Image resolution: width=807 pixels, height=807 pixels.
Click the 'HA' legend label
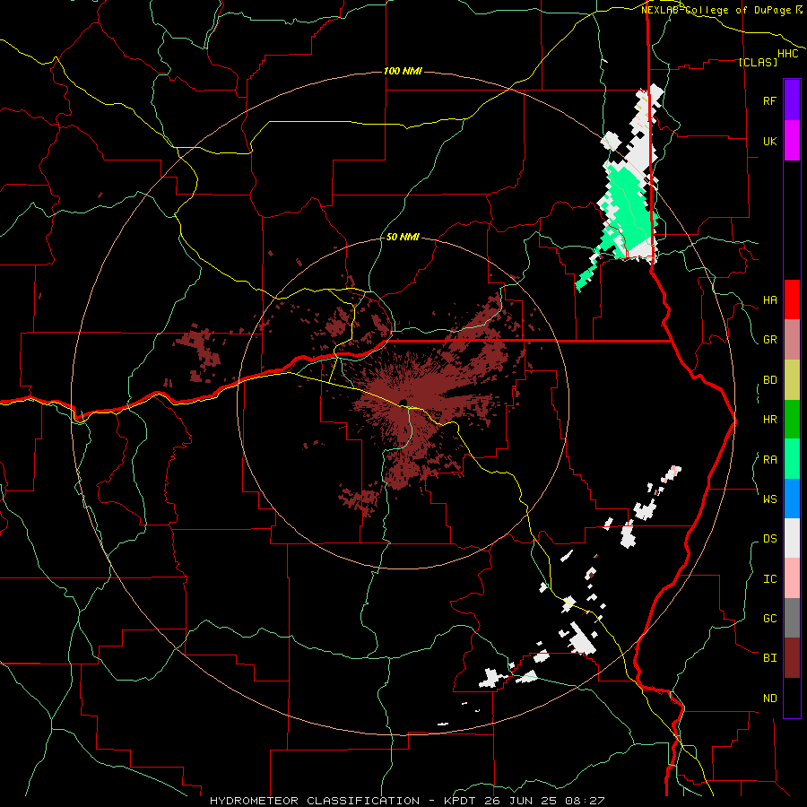769,300
